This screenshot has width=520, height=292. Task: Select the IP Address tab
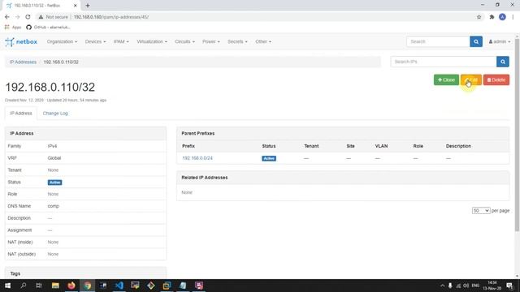pyautogui.click(x=21, y=114)
